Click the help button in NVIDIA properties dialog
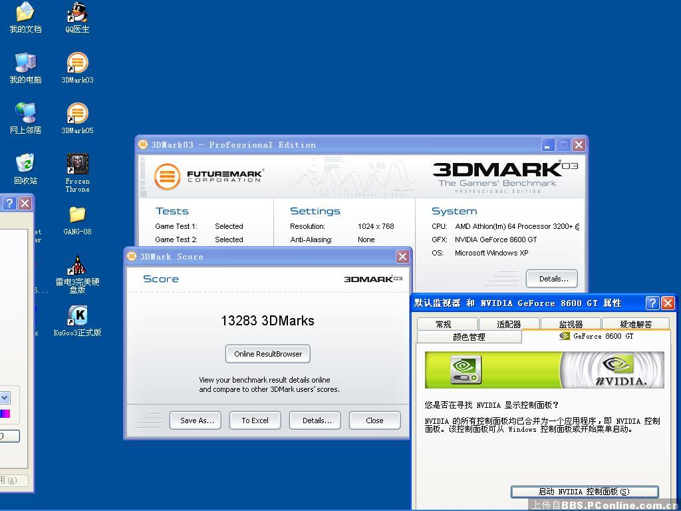 pyautogui.click(x=652, y=303)
